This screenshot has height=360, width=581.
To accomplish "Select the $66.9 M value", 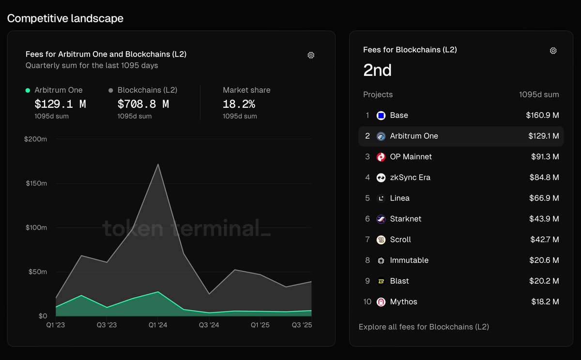I will tap(544, 198).
